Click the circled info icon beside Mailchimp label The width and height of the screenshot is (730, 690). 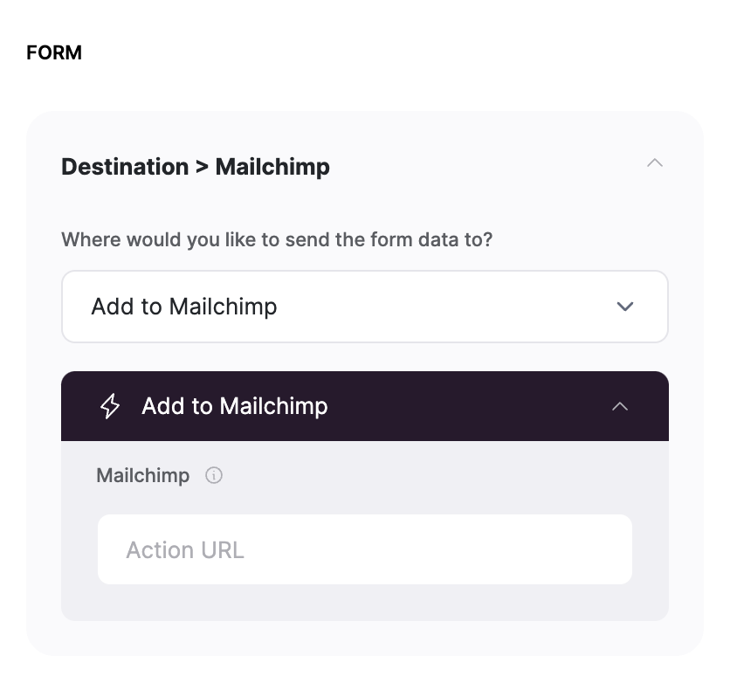(213, 476)
